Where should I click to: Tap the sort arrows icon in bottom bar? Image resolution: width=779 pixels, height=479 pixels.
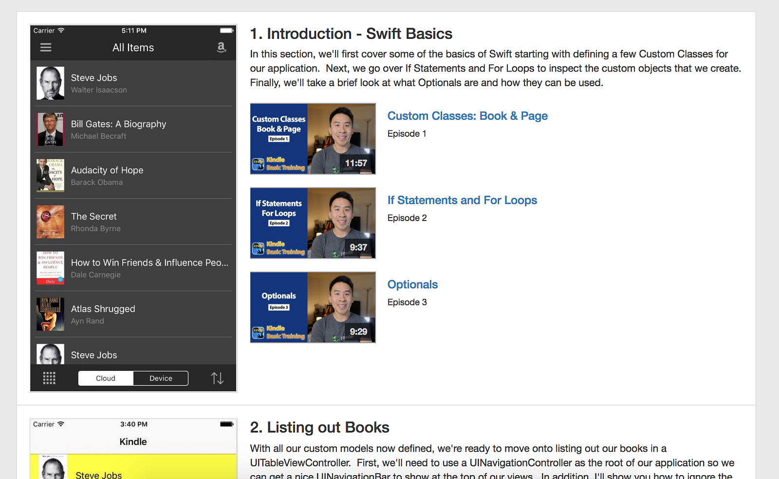(217, 378)
